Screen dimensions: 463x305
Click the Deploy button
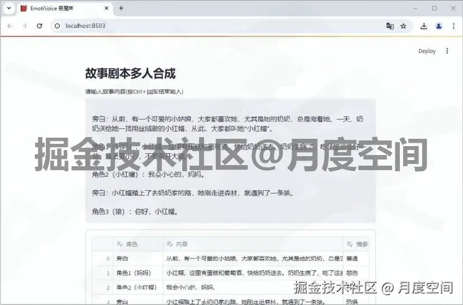427,51
